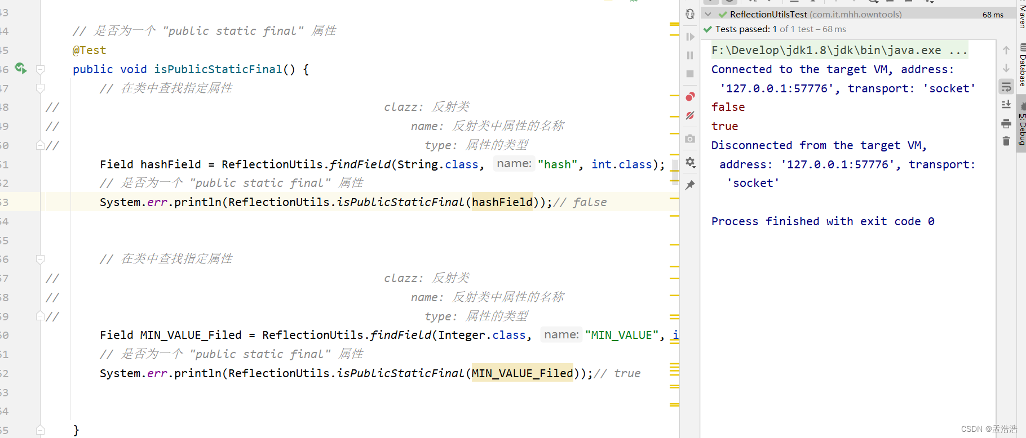Toggle soft-wrap in the console
The width and height of the screenshot is (1026, 438).
click(x=1006, y=87)
